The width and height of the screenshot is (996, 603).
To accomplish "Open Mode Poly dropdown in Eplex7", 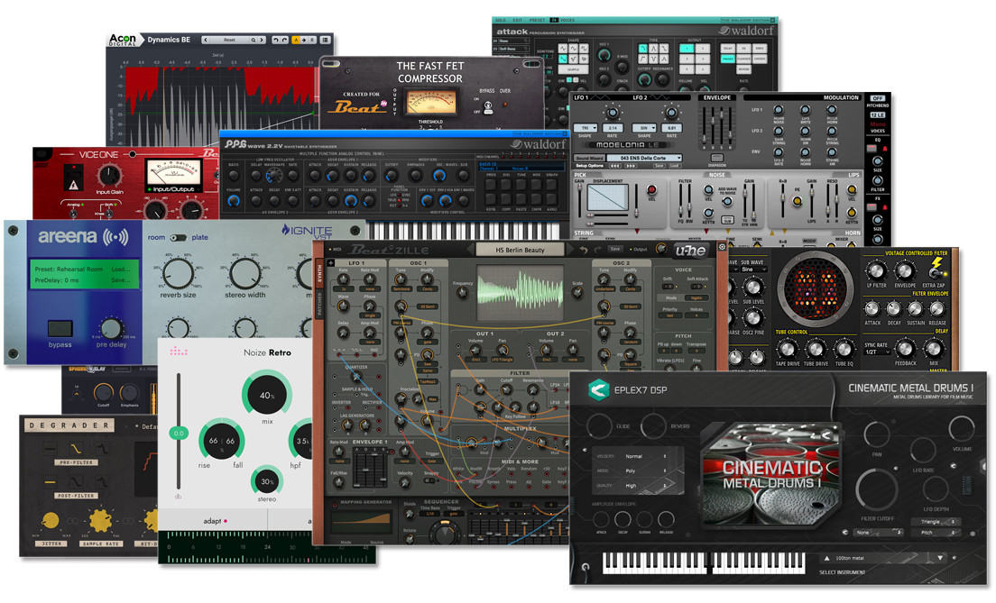I will (645, 471).
